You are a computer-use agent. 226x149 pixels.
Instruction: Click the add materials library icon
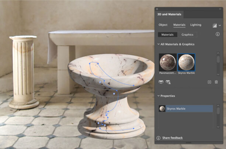(x=161, y=82)
